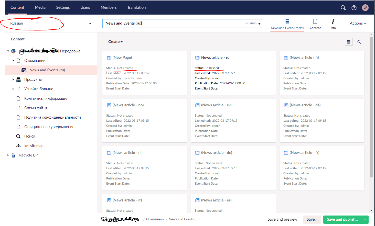Click the globe icon of the root site node
The image size is (375, 226).
(13, 51)
